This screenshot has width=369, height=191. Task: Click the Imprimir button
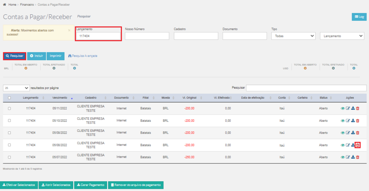[55, 56]
